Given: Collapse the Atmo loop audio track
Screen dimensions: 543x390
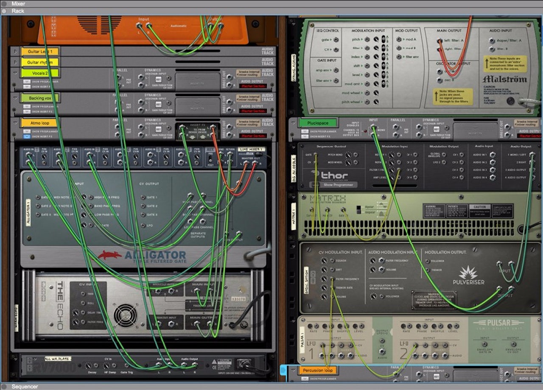Looking at the screenshot, I should (x=16, y=123).
